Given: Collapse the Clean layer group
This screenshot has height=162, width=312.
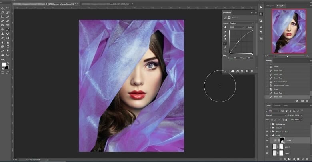Looking at the screenshot, I should point(271,136).
